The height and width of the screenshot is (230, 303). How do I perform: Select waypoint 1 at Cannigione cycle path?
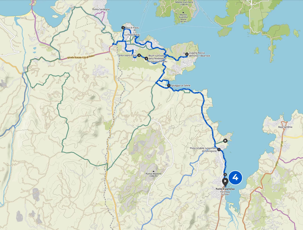[219, 149]
